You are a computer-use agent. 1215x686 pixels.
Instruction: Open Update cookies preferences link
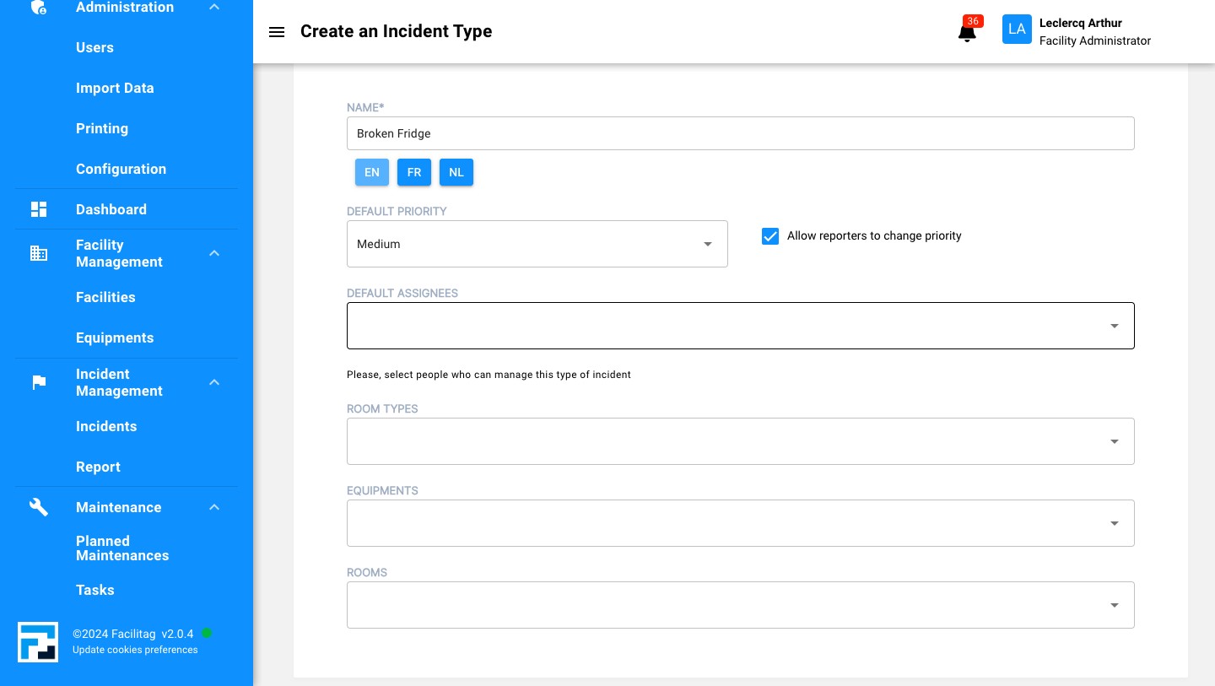tap(135, 650)
